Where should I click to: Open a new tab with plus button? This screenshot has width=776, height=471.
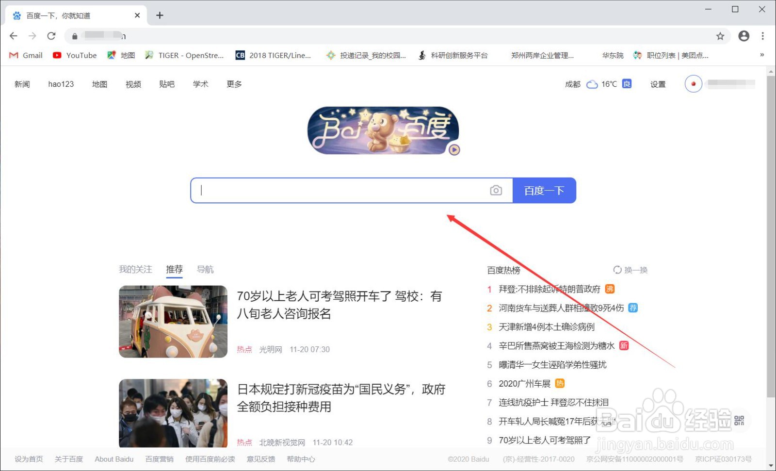pos(160,16)
